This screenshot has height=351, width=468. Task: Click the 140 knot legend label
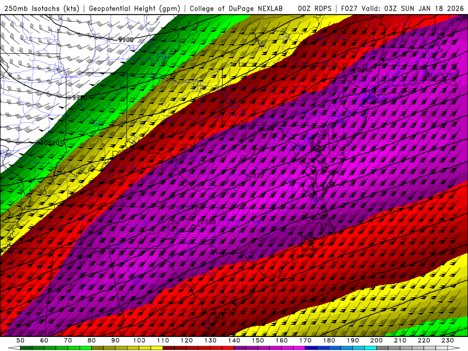click(x=234, y=340)
